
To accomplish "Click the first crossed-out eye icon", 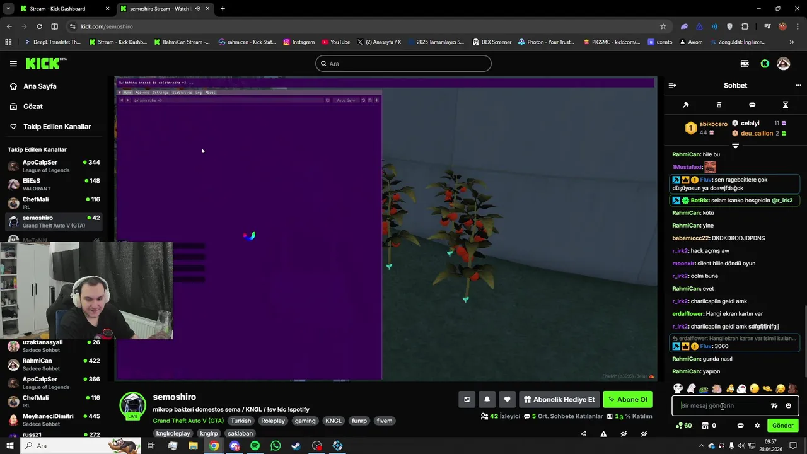I will click(x=624, y=434).
